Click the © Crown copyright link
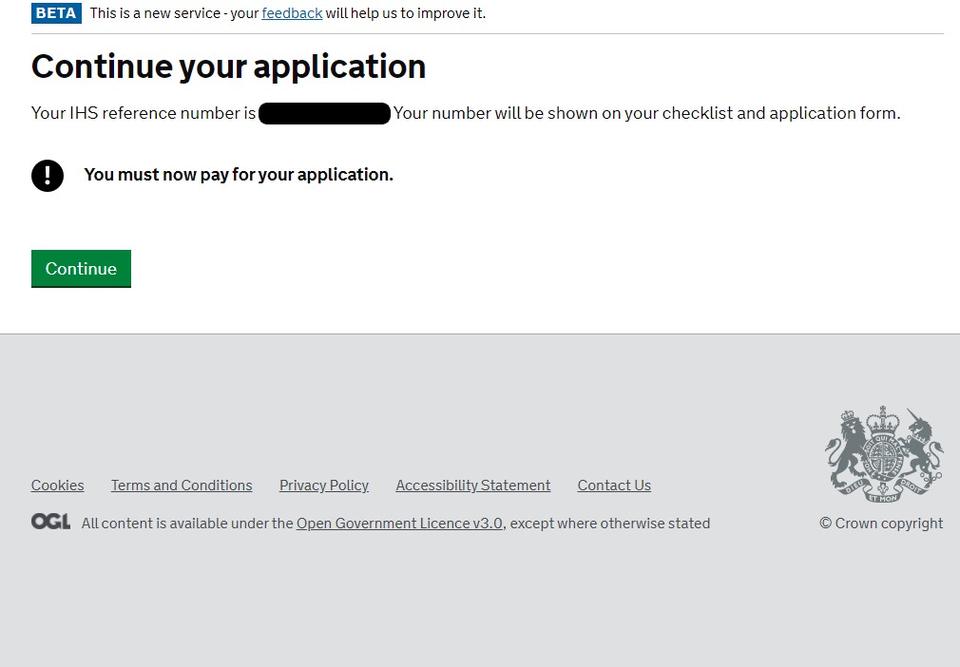960x667 pixels. 881,524
